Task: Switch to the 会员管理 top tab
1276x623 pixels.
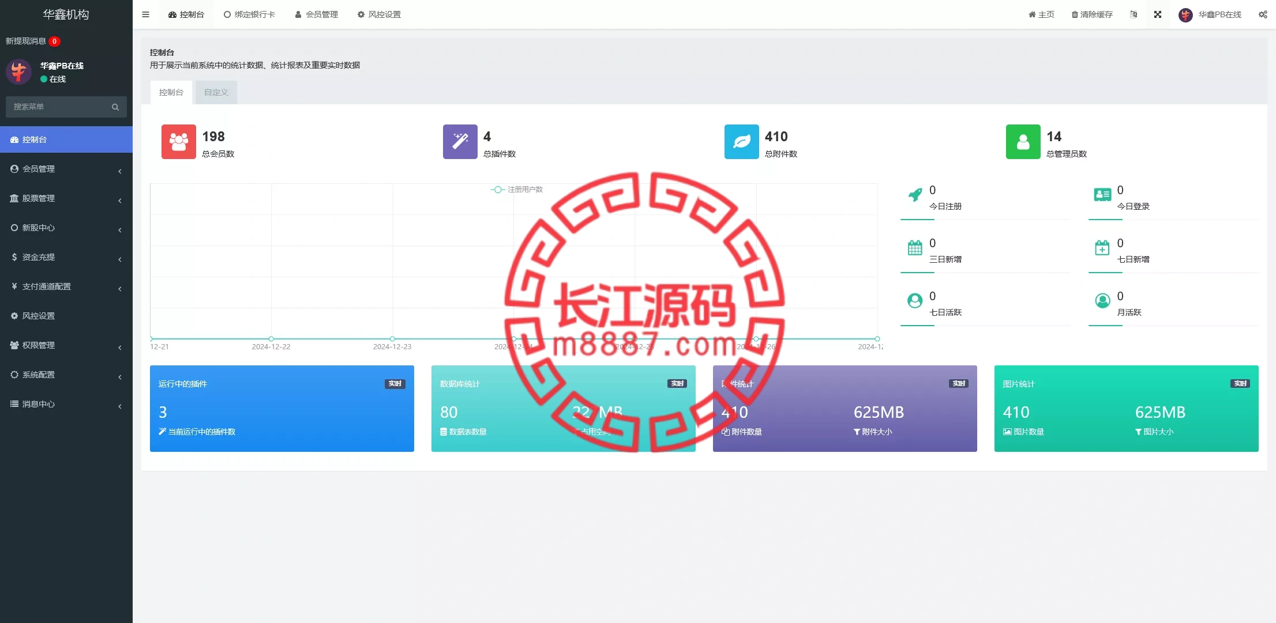Action: (x=316, y=14)
